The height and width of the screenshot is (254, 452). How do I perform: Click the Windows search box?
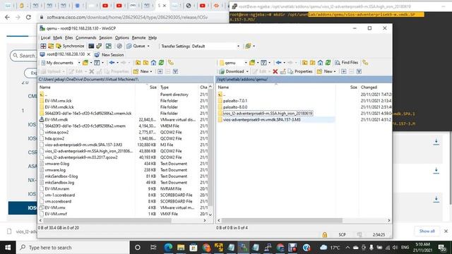pos(73,248)
